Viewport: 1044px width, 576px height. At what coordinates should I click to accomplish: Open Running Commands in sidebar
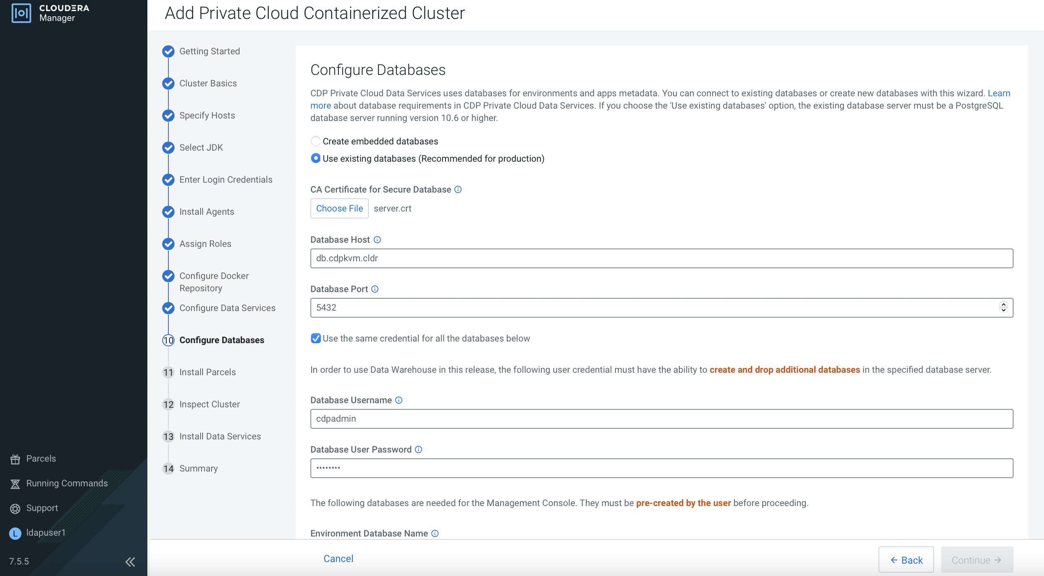pyautogui.click(x=67, y=483)
